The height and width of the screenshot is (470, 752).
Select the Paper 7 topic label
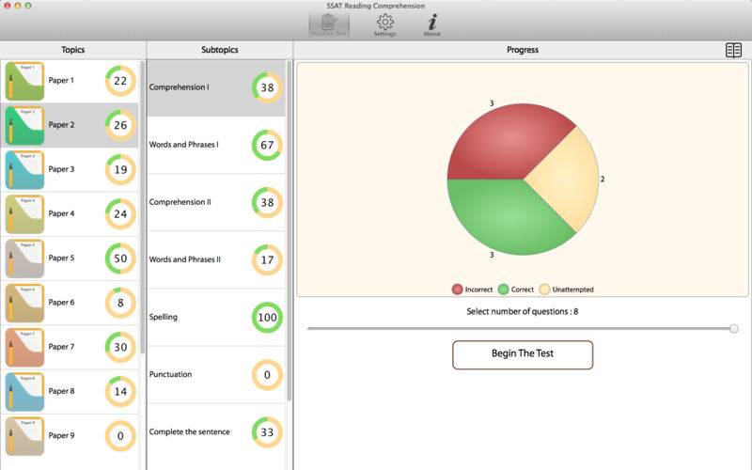coord(61,347)
